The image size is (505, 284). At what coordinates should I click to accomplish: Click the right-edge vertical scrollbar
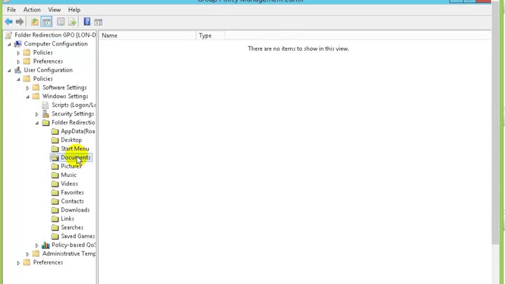click(496, 122)
